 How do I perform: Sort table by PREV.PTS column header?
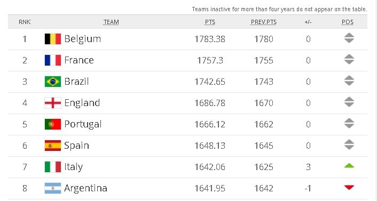264,22
